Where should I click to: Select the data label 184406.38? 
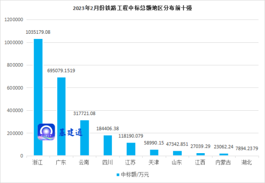coord(107,129)
